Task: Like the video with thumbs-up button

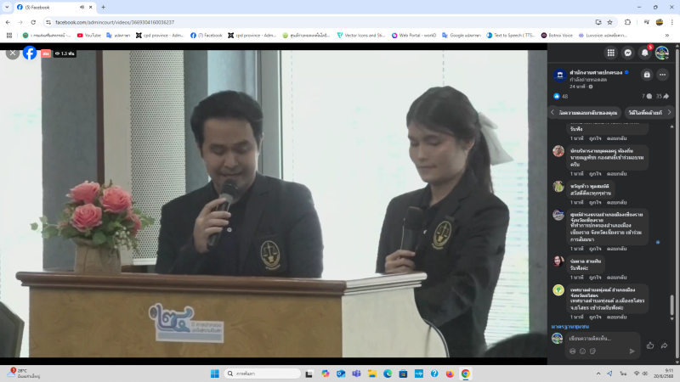Action: pyautogui.click(x=650, y=345)
